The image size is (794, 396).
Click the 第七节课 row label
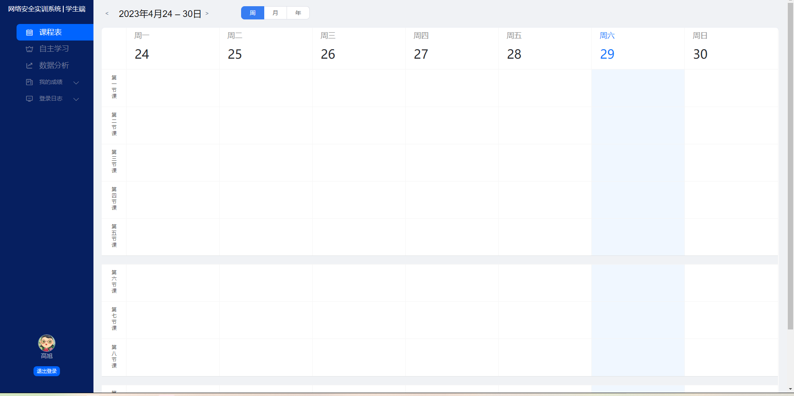tap(114, 319)
